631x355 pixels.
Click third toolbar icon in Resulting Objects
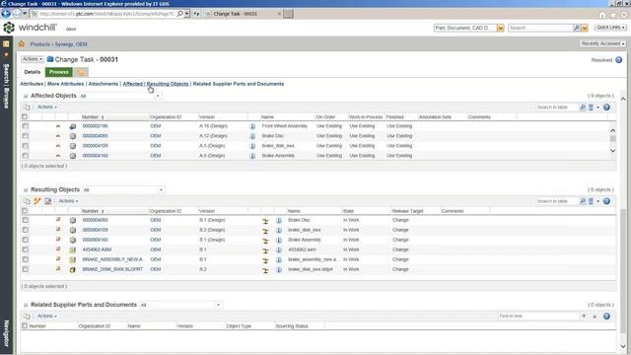(48, 201)
